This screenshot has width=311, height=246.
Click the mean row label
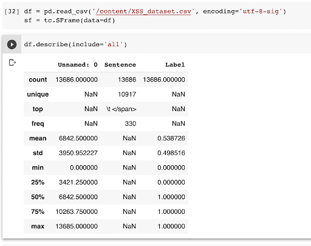point(38,138)
